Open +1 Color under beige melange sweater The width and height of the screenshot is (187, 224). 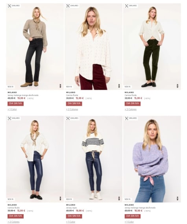(x=12, y=109)
